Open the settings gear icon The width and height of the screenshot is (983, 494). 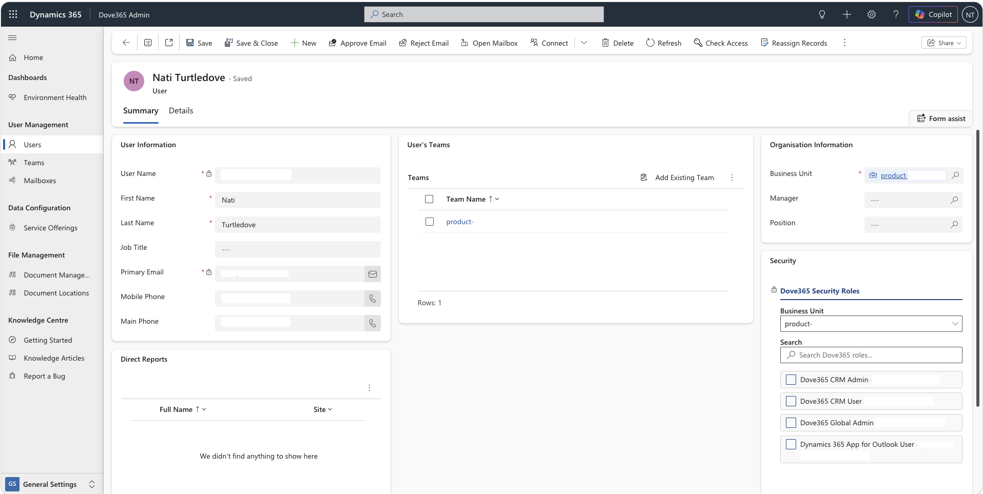tap(872, 14)
